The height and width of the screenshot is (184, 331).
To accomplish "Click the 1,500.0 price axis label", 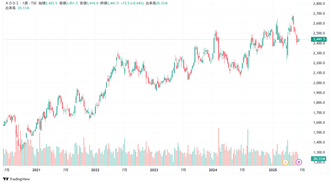I will click(319, 132).
